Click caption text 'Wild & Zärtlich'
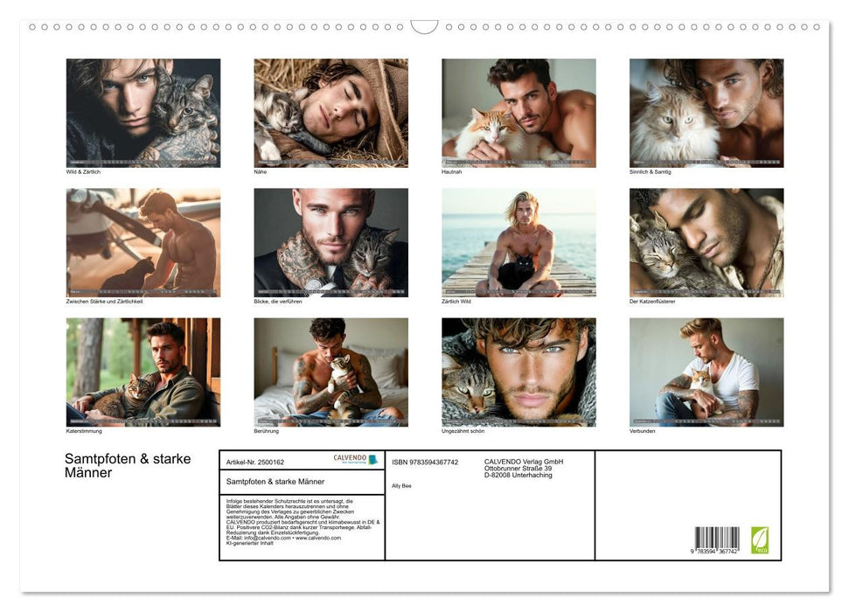Screen dimensions: 849x612 pos(83,171)
